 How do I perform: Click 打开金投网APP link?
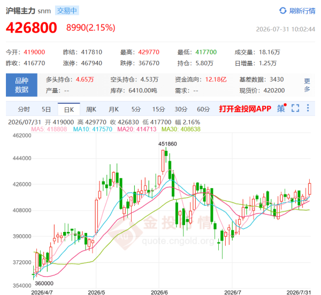(x=245, y=109)
